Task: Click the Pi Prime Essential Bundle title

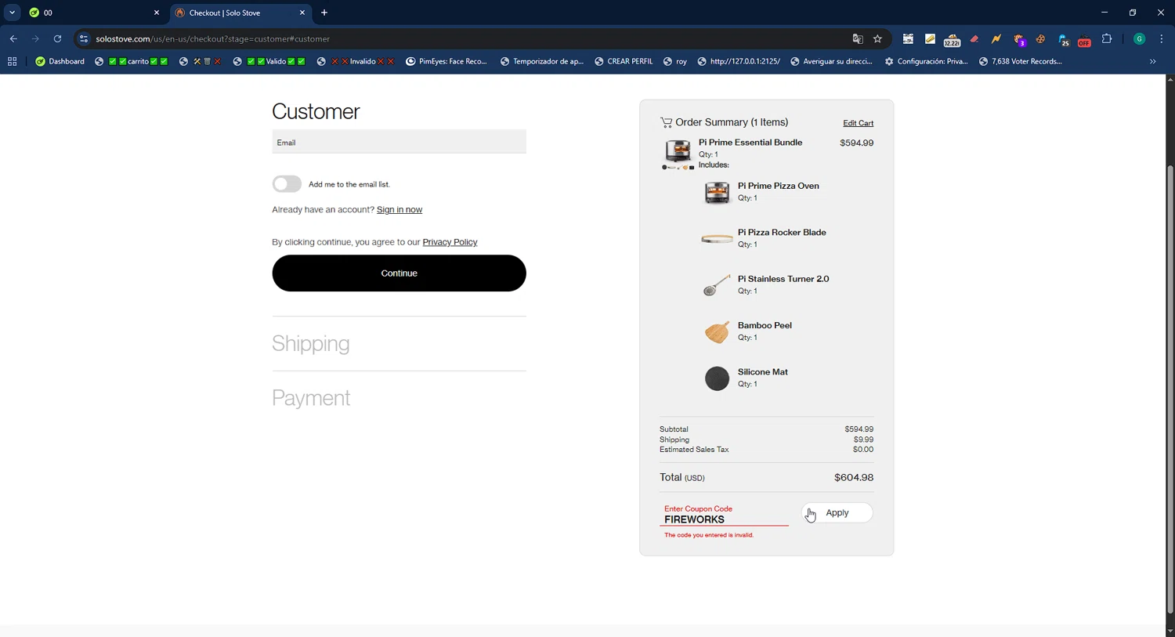Action: tap(750, 143)
